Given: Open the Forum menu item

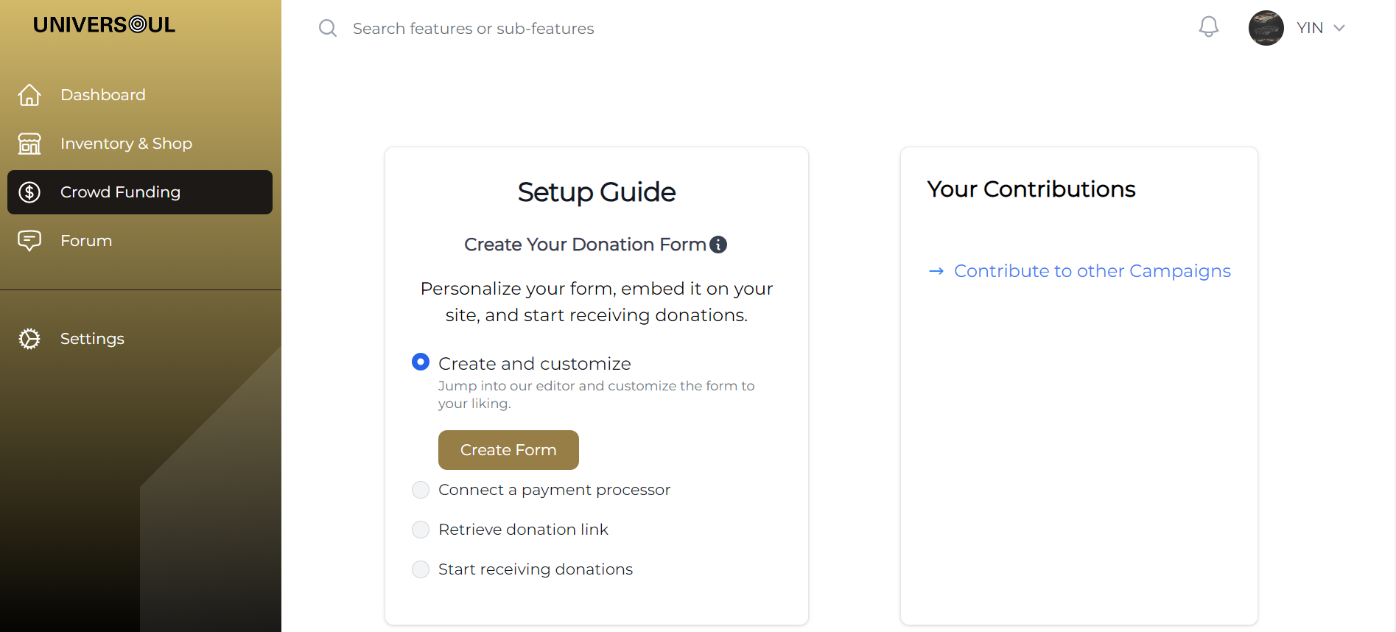Looking at the screenshot, I should tap(86, 241).
